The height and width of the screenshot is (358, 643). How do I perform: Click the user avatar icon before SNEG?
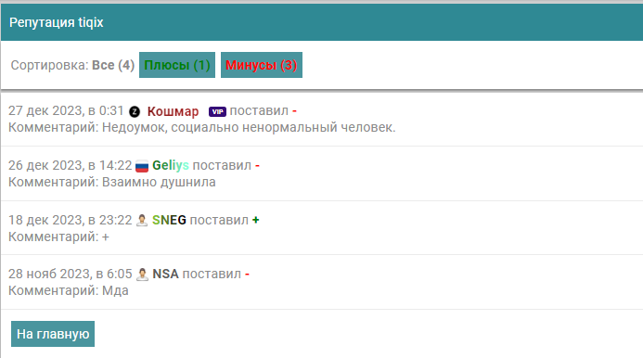pyautogui.click(x=142, y=220)
